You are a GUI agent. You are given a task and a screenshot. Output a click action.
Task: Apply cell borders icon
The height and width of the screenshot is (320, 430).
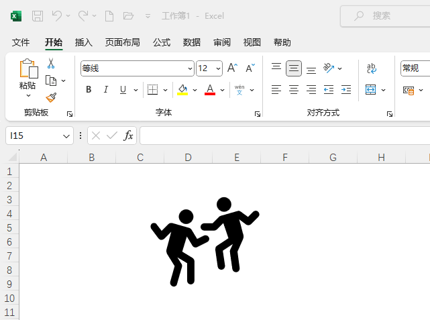coord(153,90)
